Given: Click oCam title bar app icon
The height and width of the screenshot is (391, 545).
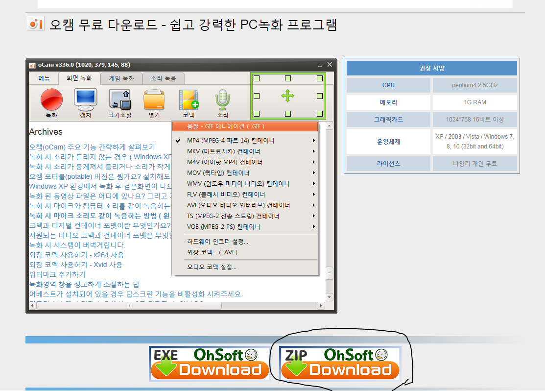Looking at the screenshot, I should (x=32, y=65).
